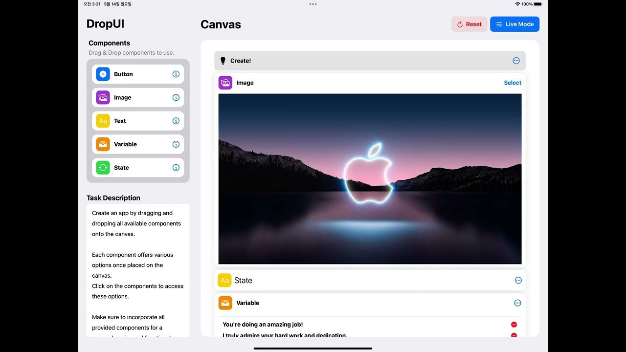Click the "You're doing an amazing job!" text
Screen dimensions: 626x352
[263, 325]
